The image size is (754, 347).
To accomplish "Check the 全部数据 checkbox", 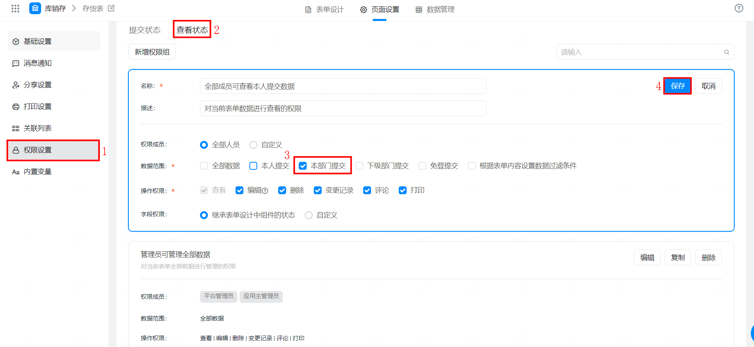I will [x=204, y=166].
